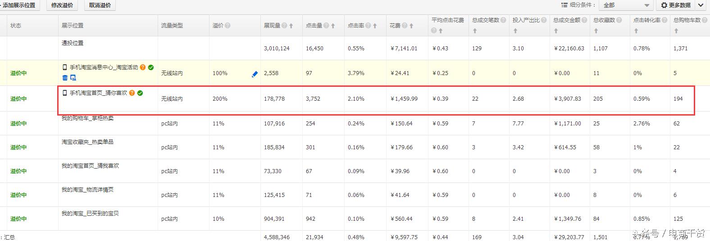Click the 7.77 ROI value
The height and width of the screenshot is (241, 710).
tap(518, 124)
